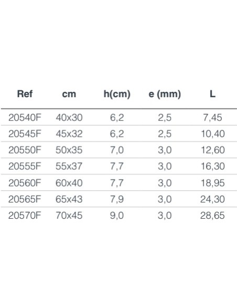
Task: Click the L column header
Action: point(212,94)
